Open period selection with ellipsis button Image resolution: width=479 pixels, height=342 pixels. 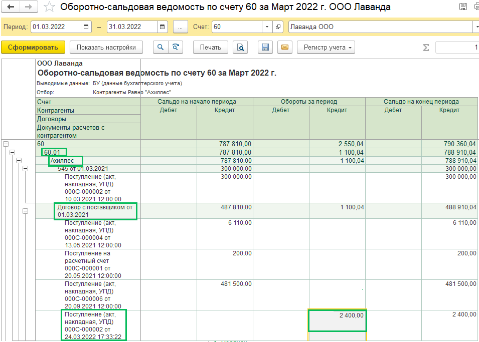point(180,27)
